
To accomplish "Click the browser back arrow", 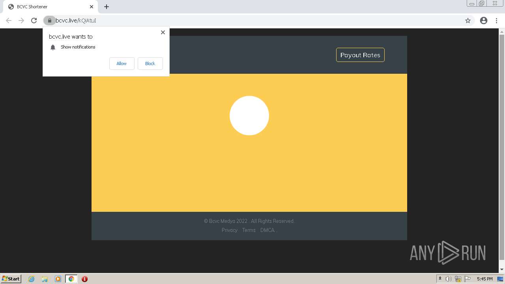I will pos(9,21).
